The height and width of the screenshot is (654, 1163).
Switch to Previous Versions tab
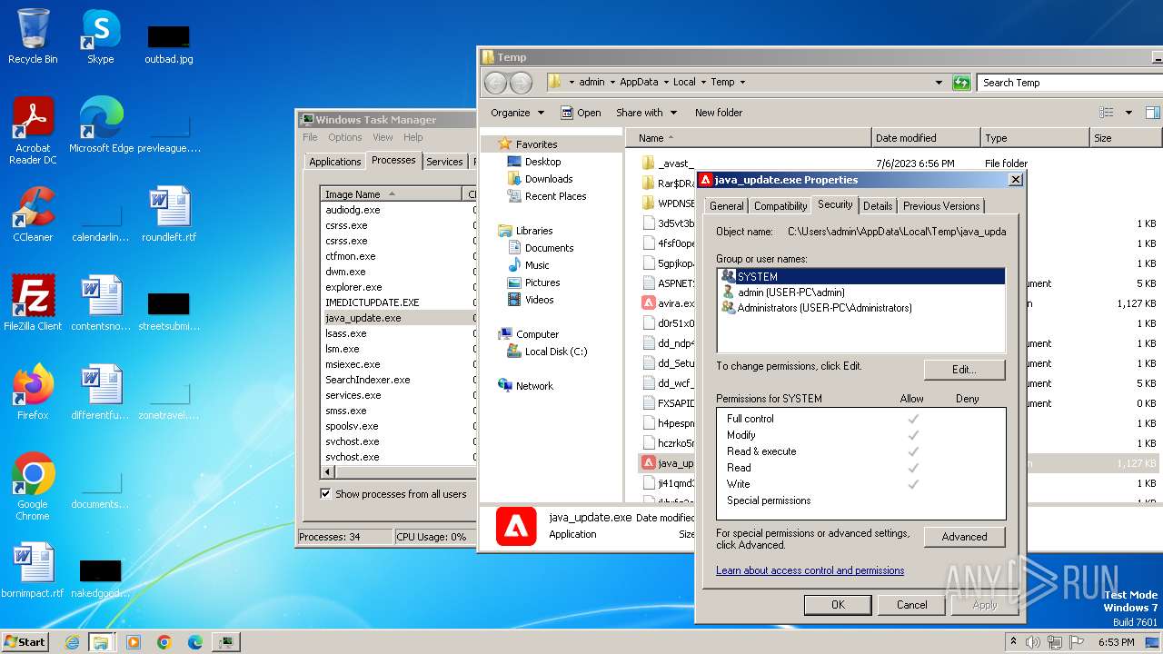(x=941, y=206)
